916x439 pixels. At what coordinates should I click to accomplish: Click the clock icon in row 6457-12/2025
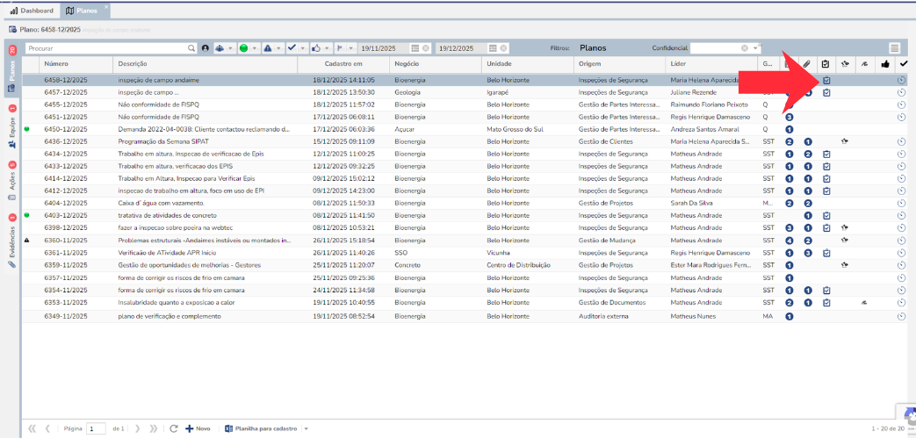click(902, 92)
